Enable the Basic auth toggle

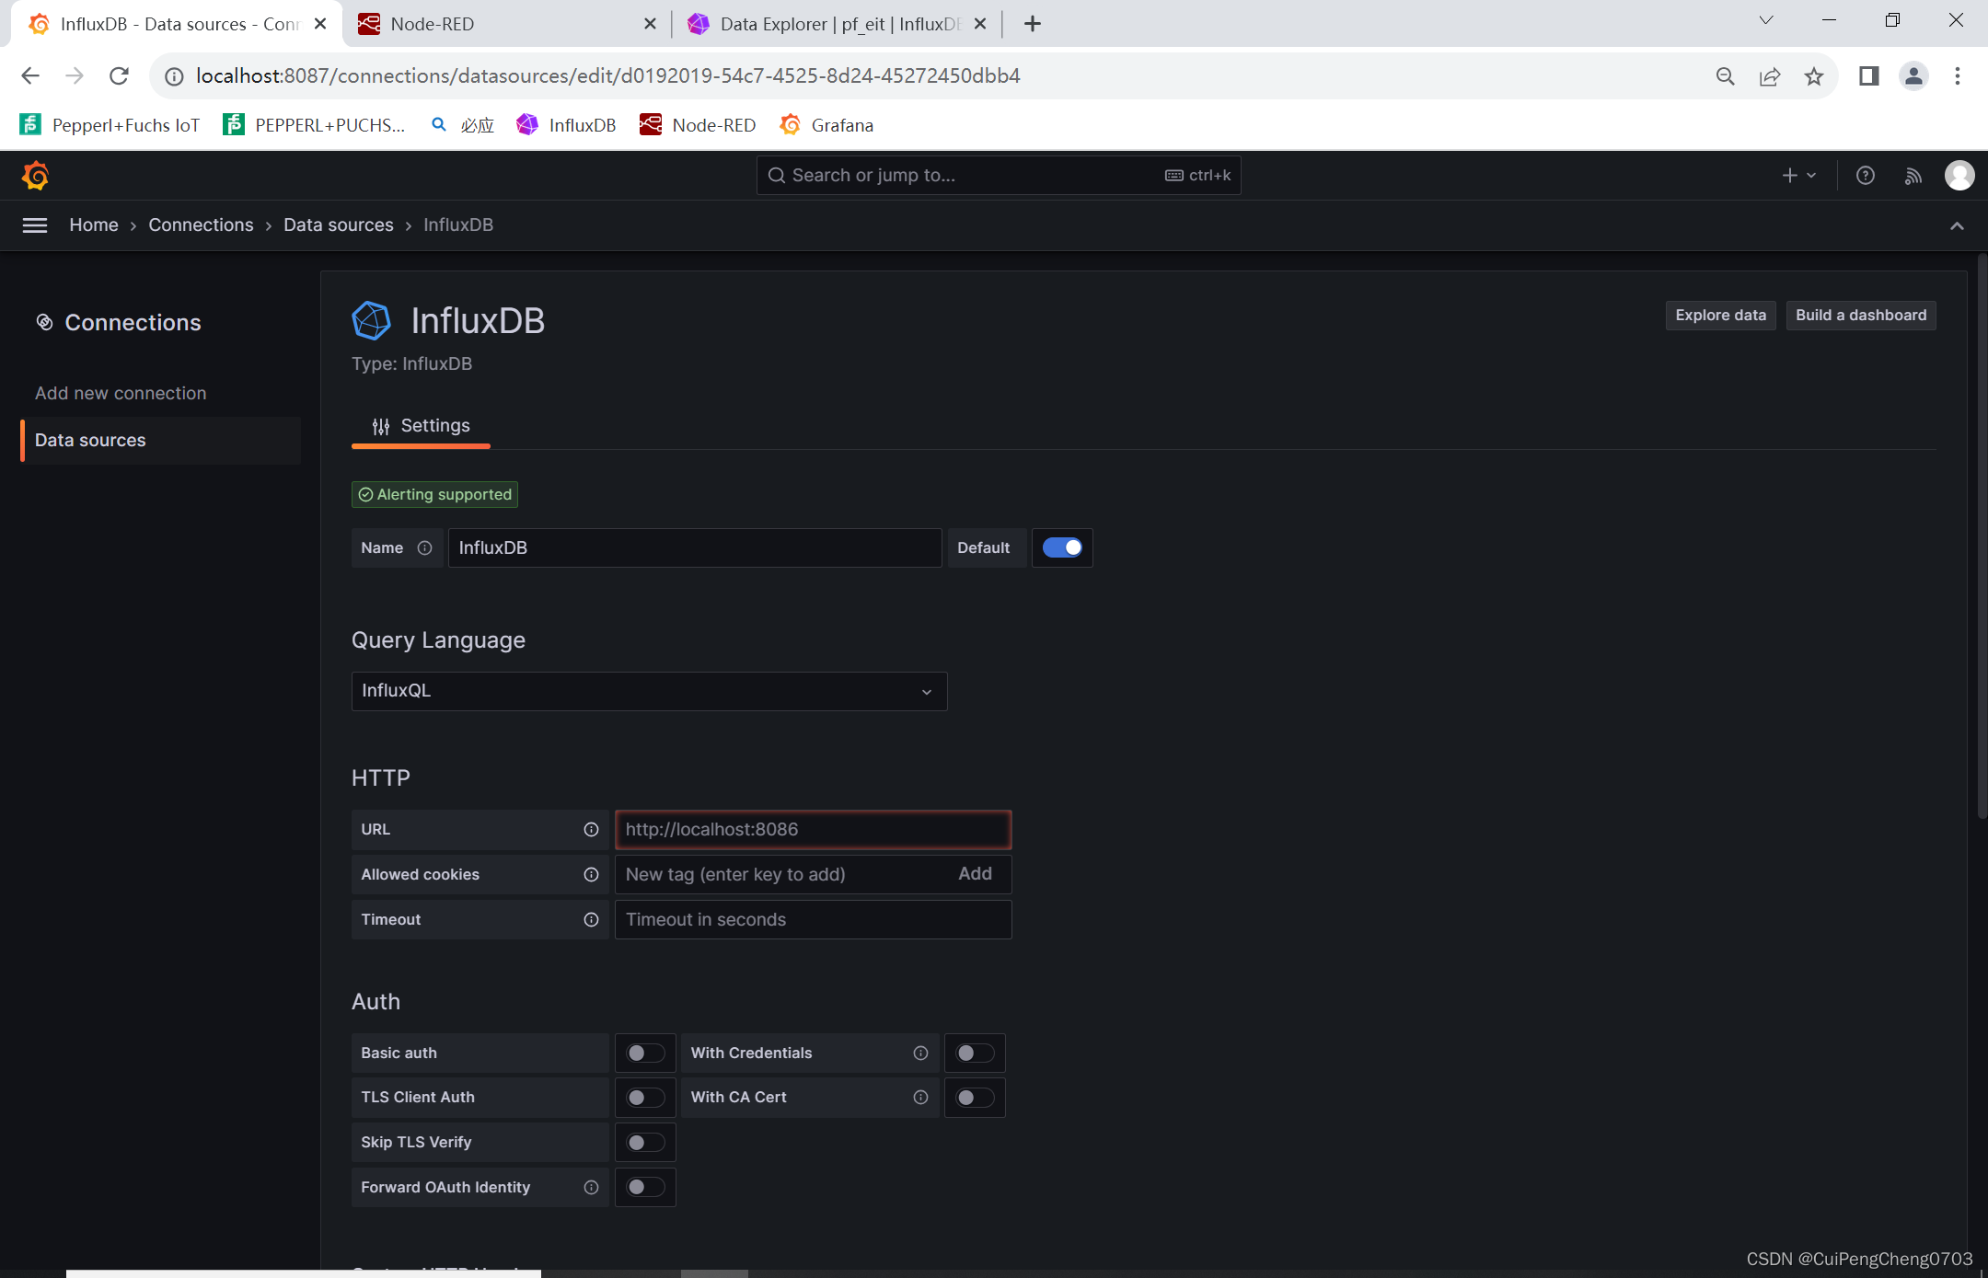coord(644,1053)
